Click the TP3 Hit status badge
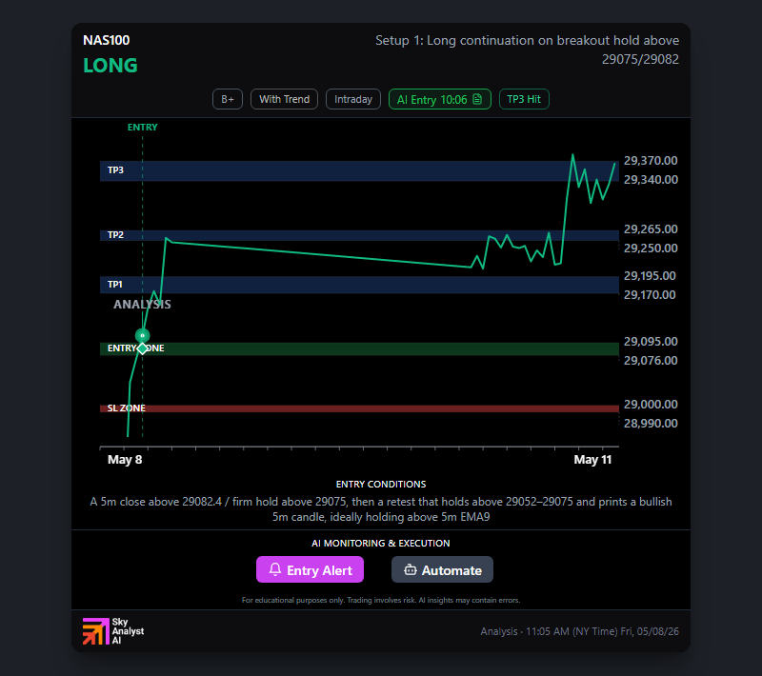762x676 pixels. click(524, 99)
